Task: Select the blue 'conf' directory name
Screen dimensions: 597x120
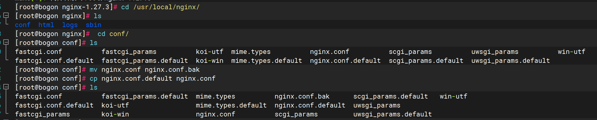Action: tap(23, 25)
